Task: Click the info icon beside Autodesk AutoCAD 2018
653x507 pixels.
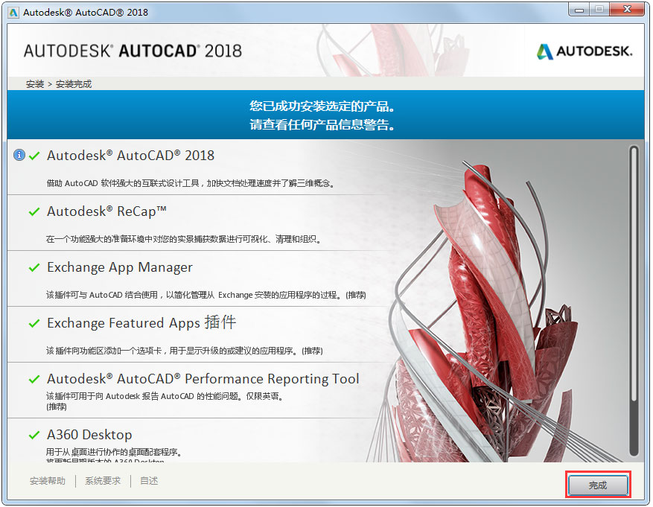Action: point(19,155)
